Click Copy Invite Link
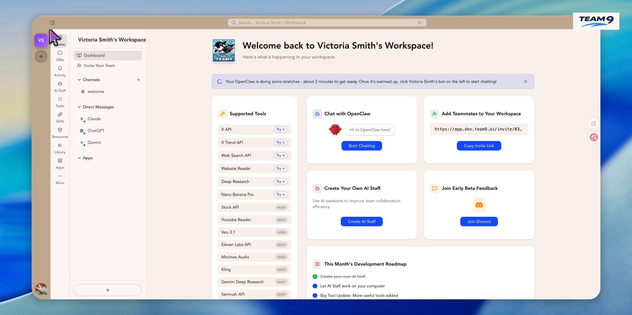Viewport: 632px width, 315px height. coord(479,146)
